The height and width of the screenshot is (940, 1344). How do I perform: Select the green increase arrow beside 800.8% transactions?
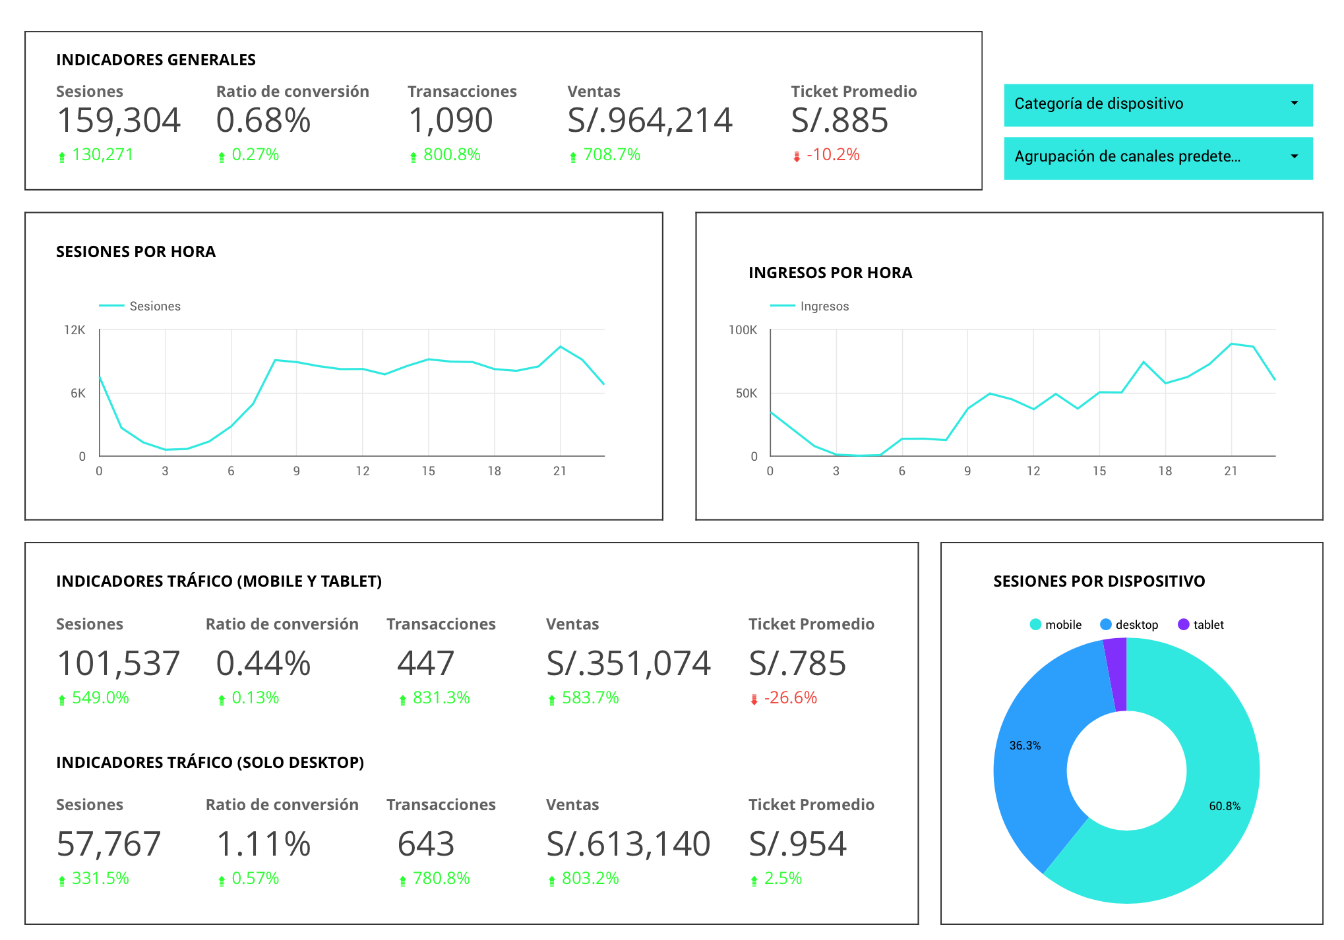coord(412,156)
